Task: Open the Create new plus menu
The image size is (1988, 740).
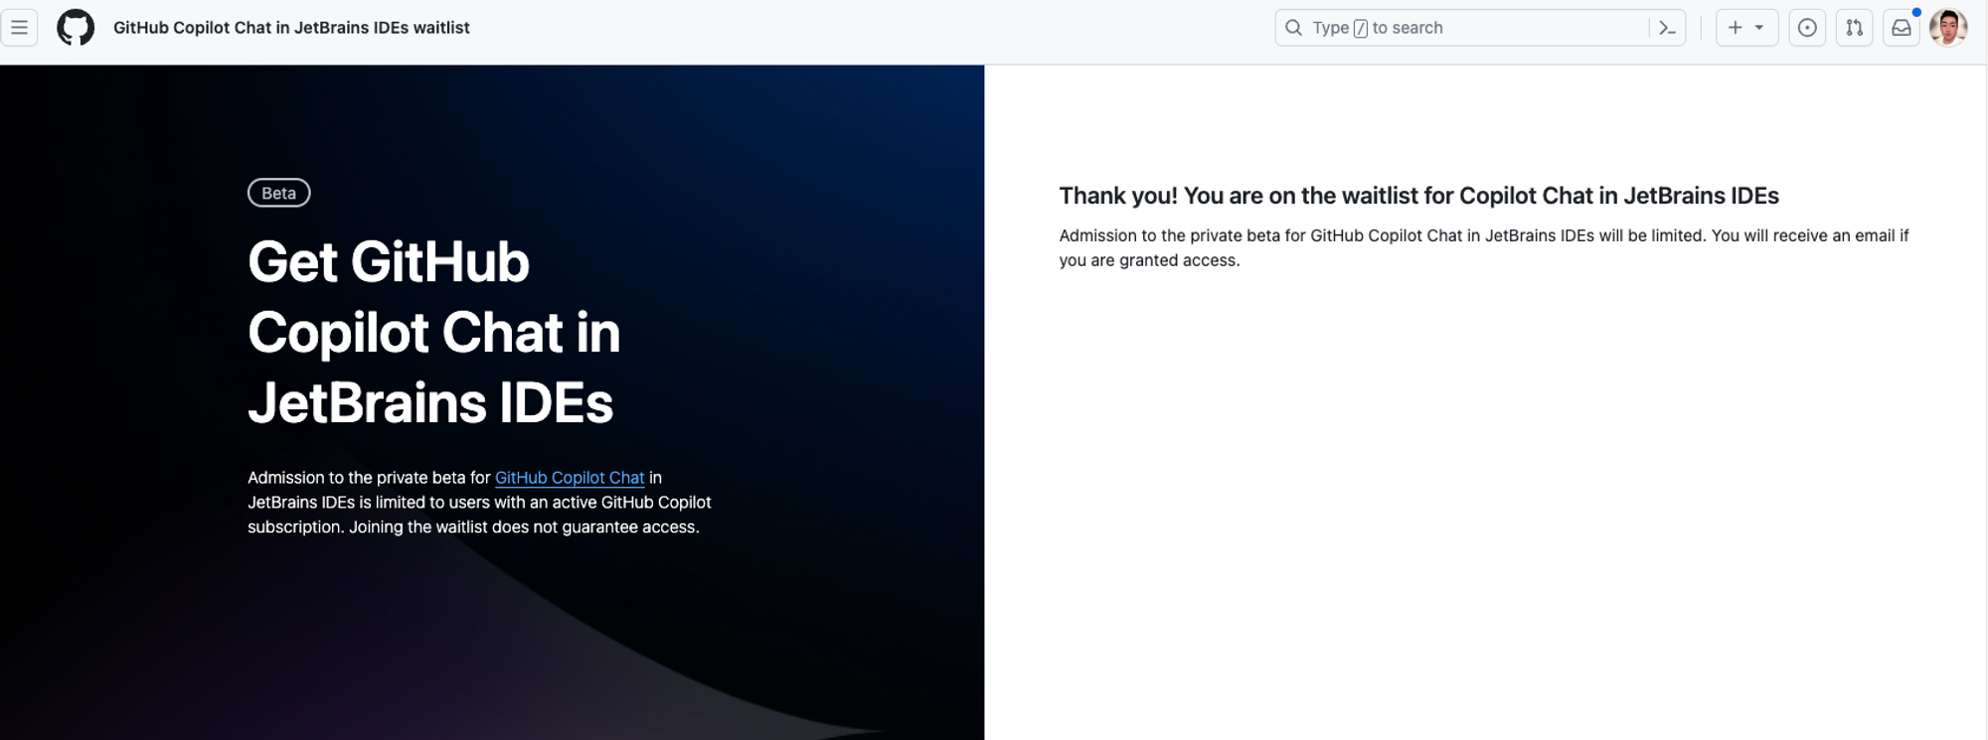Action: 1746,28
